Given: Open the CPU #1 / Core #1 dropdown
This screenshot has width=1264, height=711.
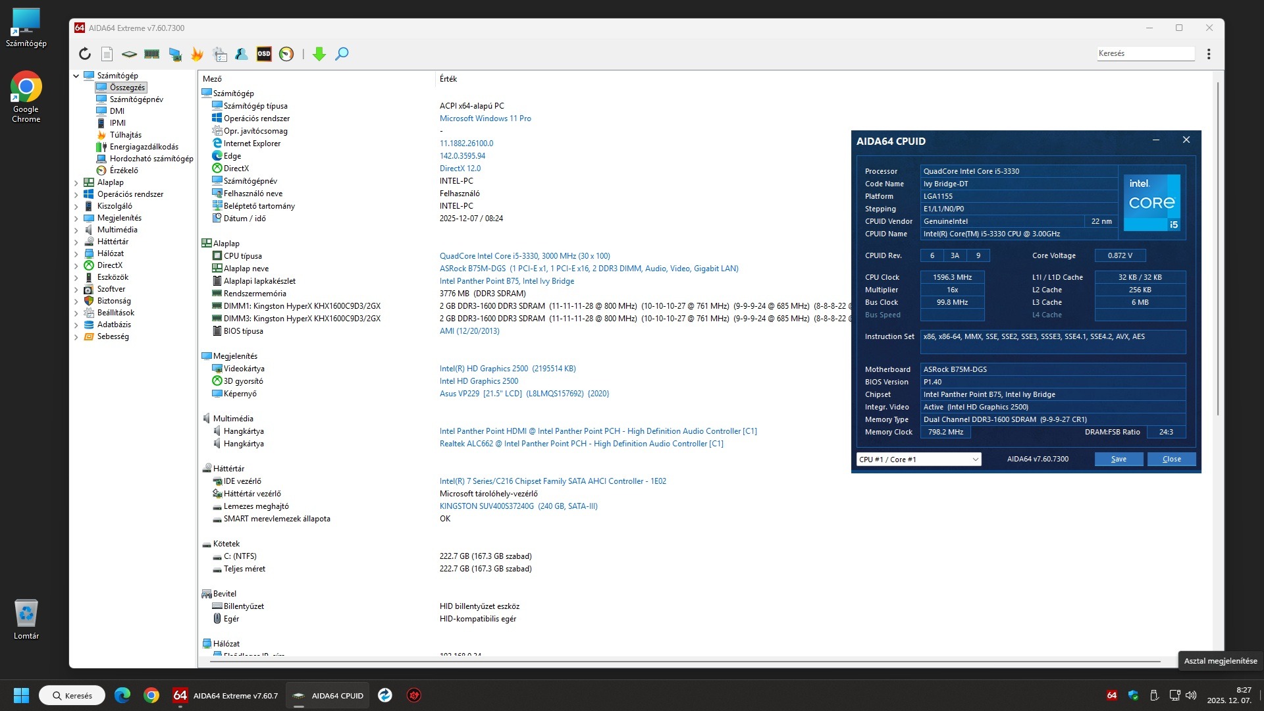Looking at the screenshot, I should tap(918, 460).
